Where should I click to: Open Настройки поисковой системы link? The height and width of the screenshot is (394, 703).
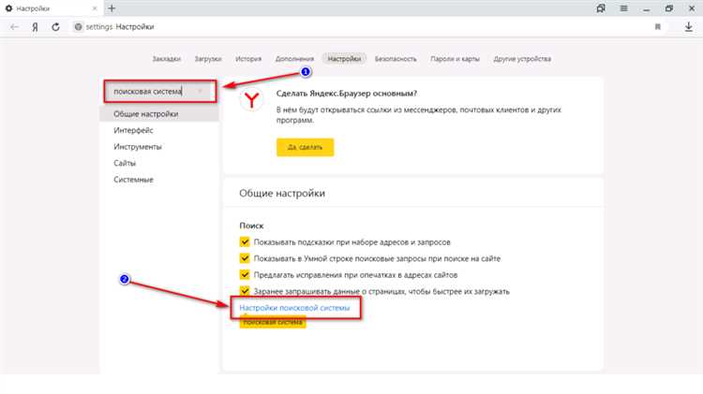[x=294, y=308]
